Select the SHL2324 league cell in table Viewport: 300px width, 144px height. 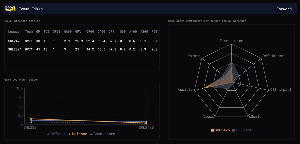(15, 49)
